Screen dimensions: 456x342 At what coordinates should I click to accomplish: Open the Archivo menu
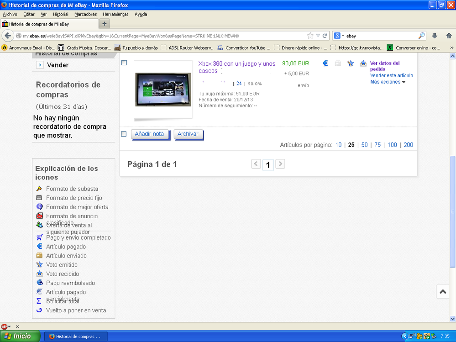(10, 14)
